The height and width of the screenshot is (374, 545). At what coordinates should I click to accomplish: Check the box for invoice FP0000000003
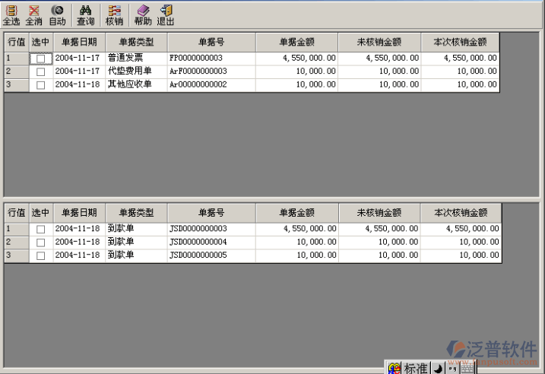tap(41, 59)
